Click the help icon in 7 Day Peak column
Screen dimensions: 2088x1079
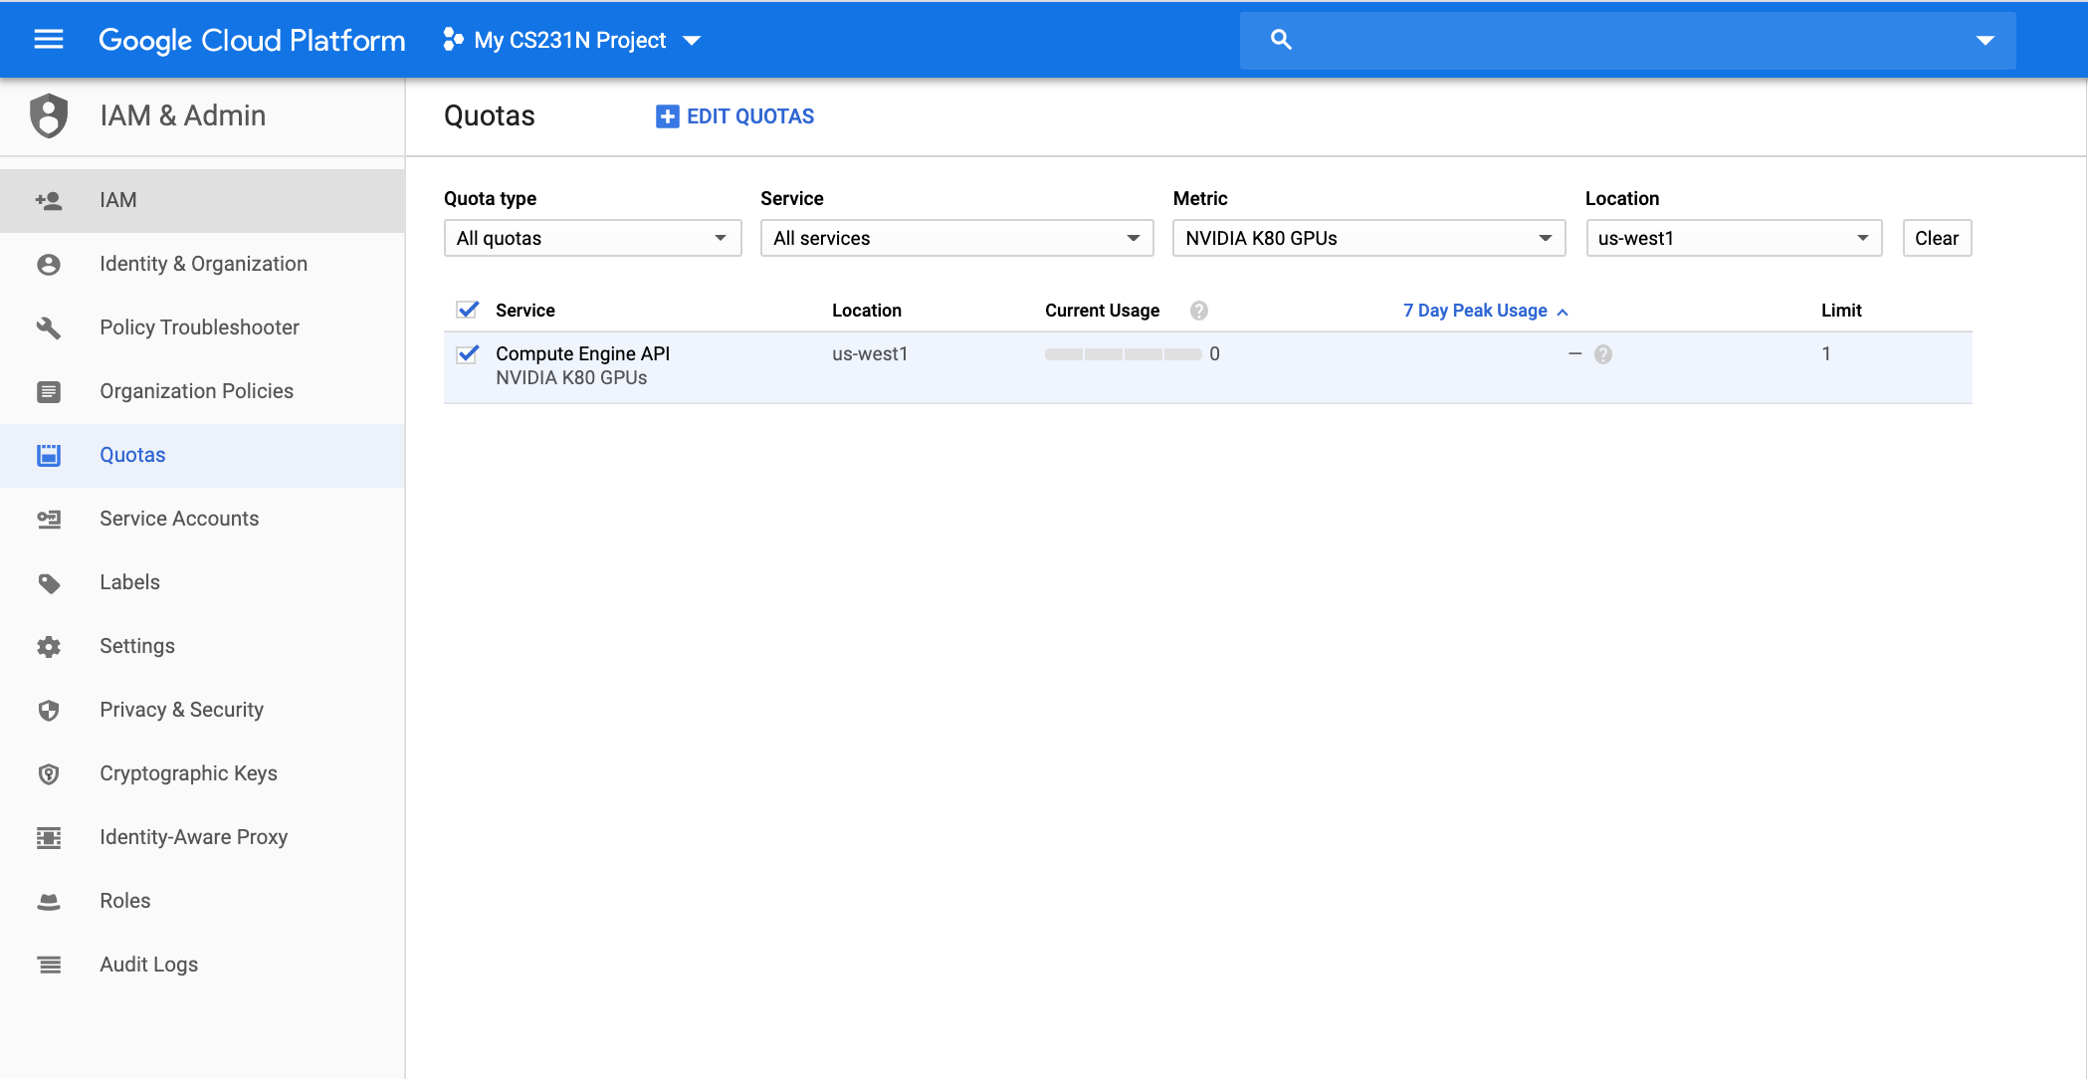point(1603,354)
